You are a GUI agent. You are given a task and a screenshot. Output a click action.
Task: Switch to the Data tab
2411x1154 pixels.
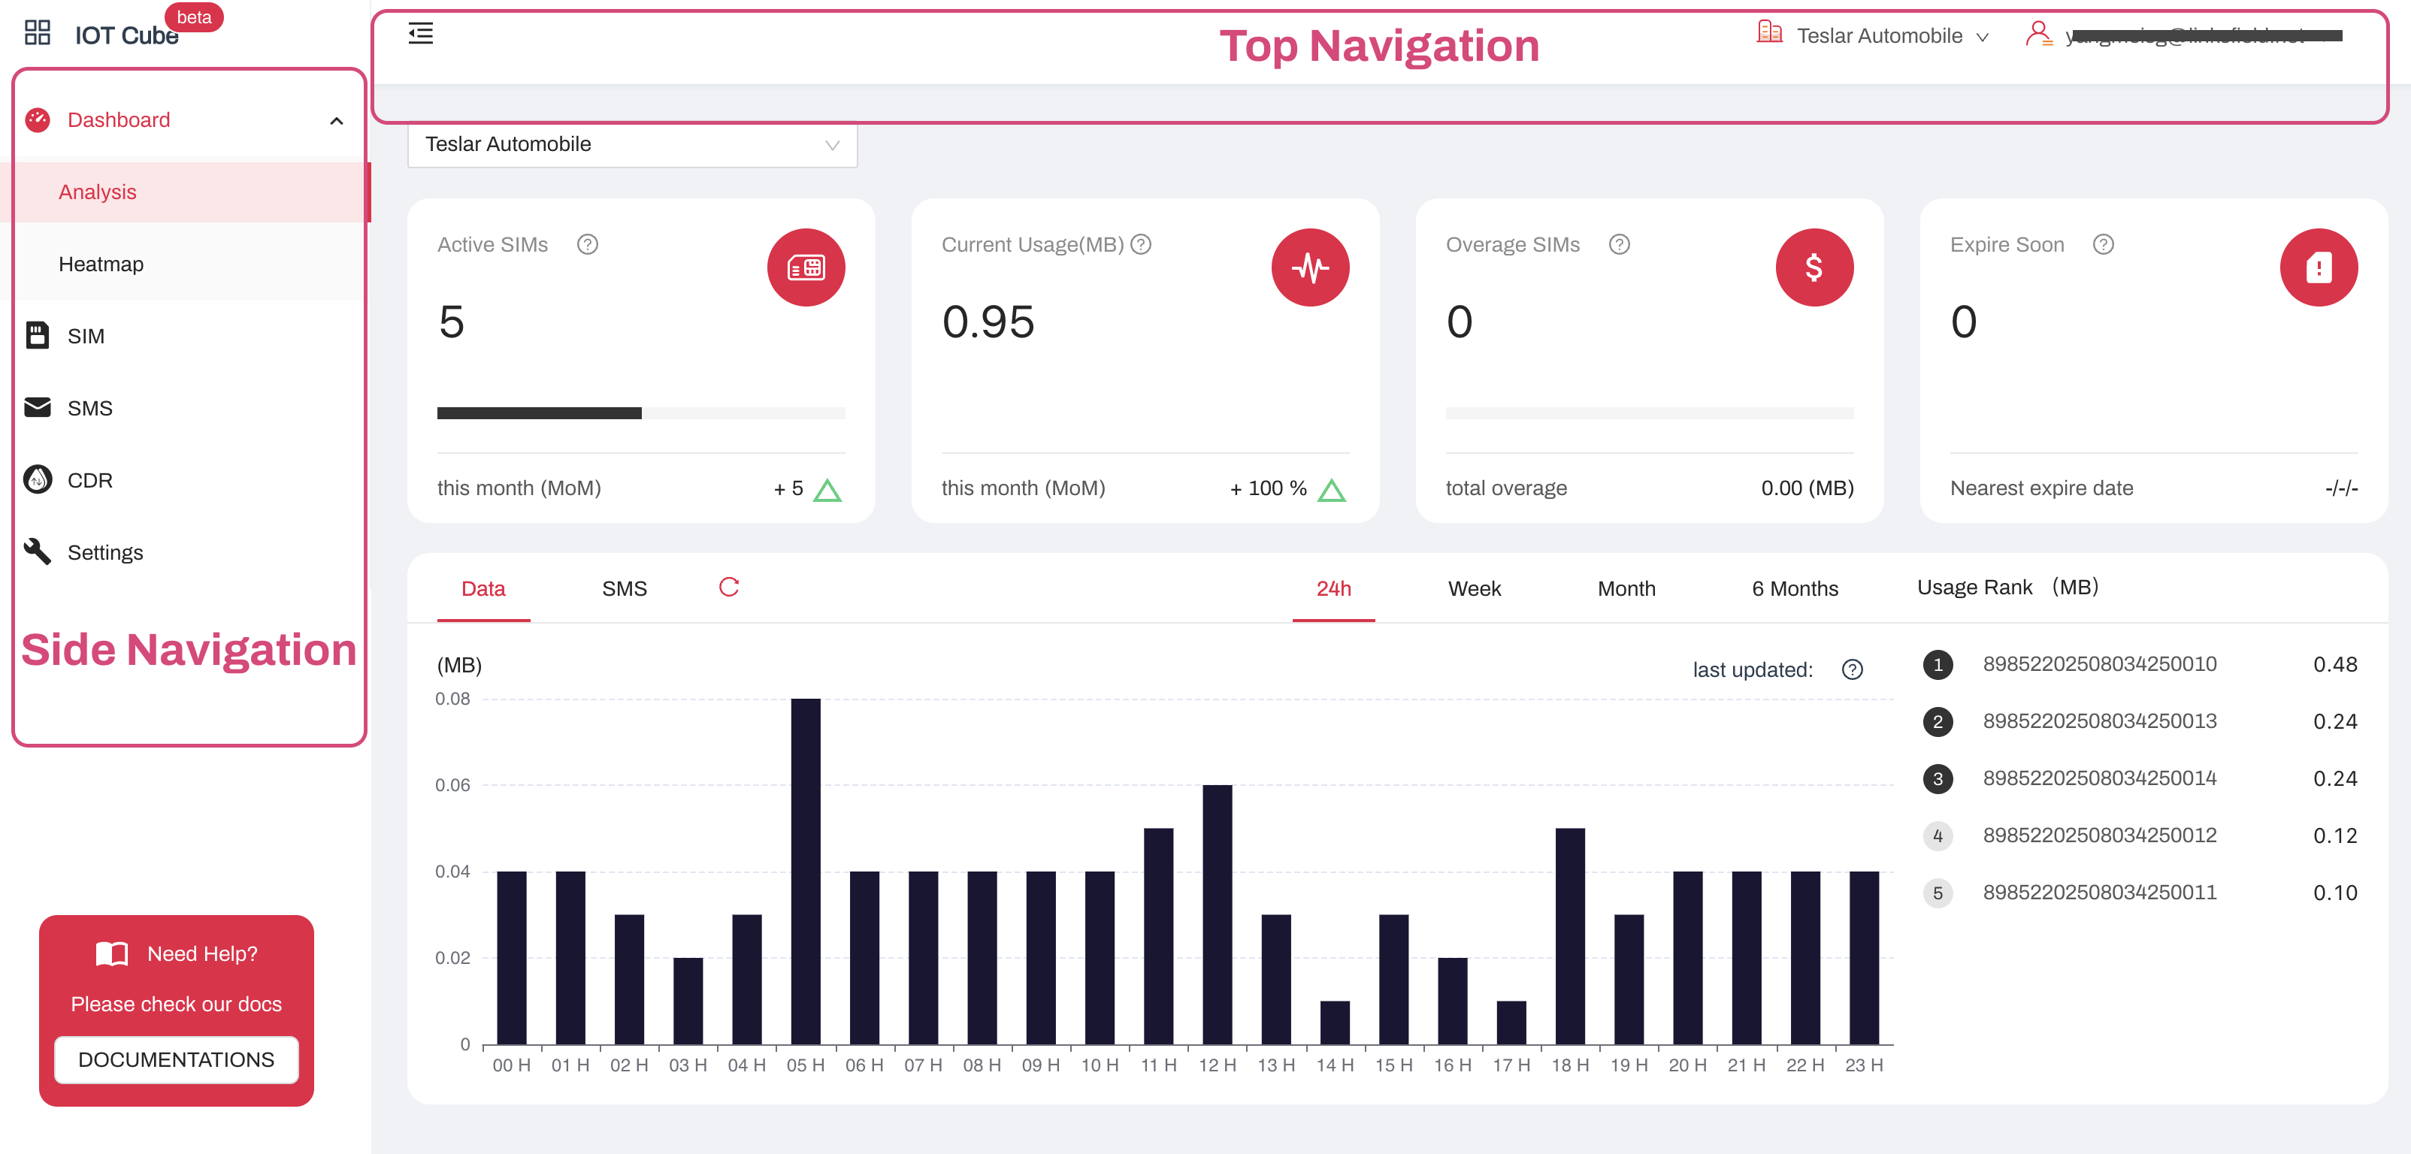[x=483, y=589]
